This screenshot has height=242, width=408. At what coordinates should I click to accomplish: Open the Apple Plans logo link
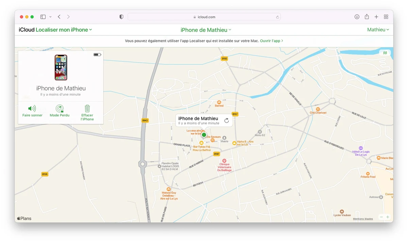[x=24, y=219]
